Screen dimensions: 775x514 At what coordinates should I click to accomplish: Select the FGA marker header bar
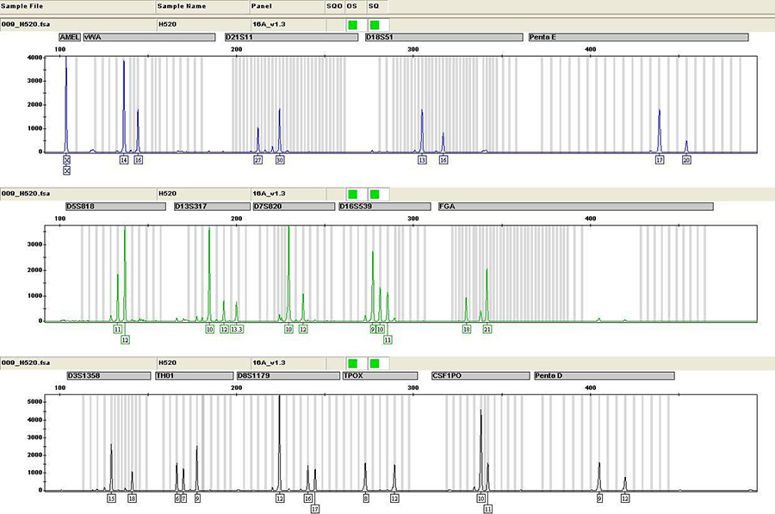pos(575,207)
